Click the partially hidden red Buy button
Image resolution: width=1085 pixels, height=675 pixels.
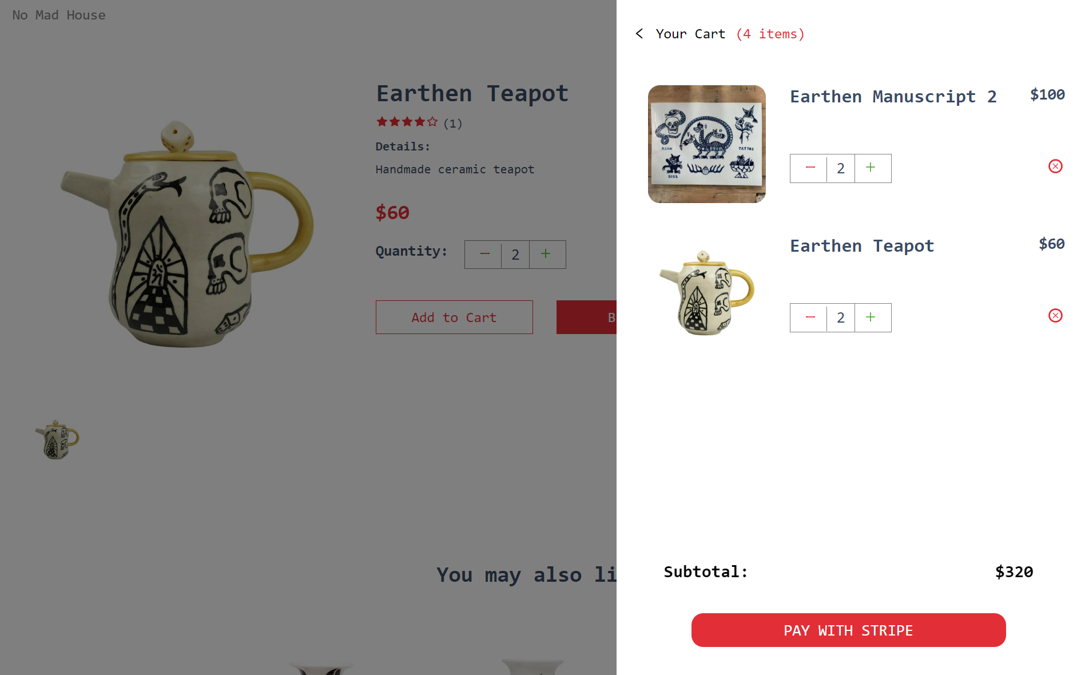point(586,317)
